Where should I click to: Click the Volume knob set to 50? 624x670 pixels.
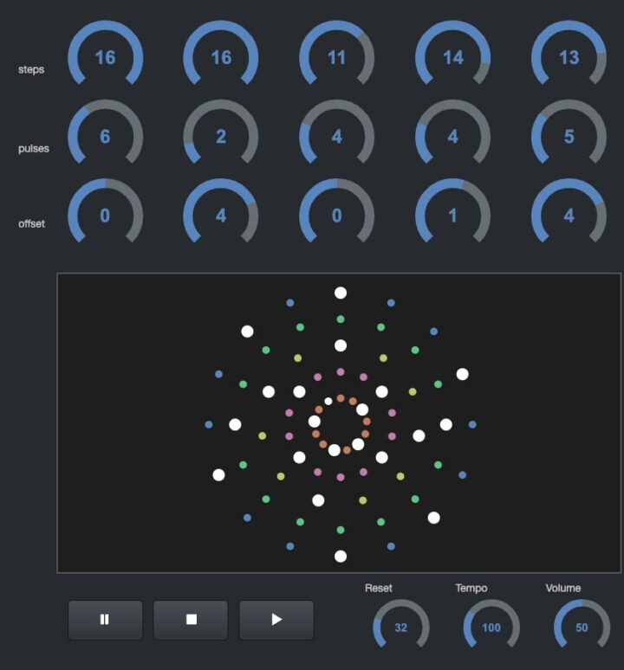coord(582,628)
